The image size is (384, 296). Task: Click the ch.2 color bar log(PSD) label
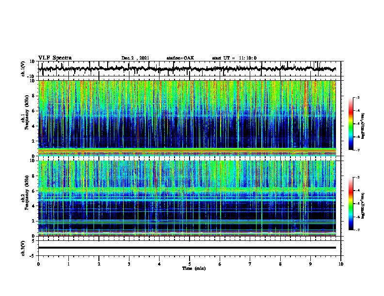pyautogui.click(x=363, y=206)
